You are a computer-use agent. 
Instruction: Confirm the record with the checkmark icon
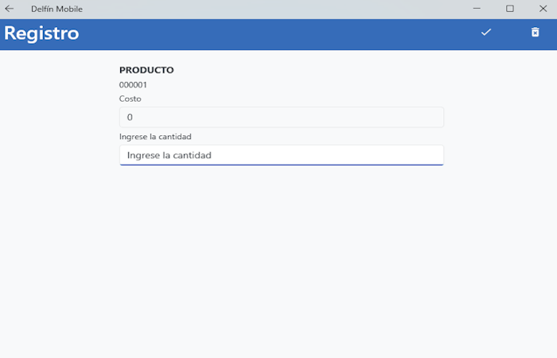click(486, 33)
